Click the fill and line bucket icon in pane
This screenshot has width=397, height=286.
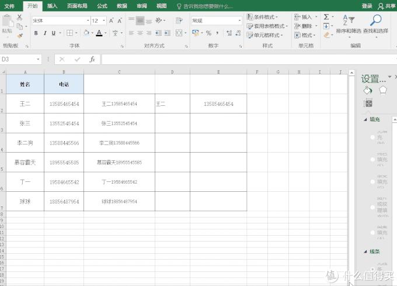coord(368,90)
